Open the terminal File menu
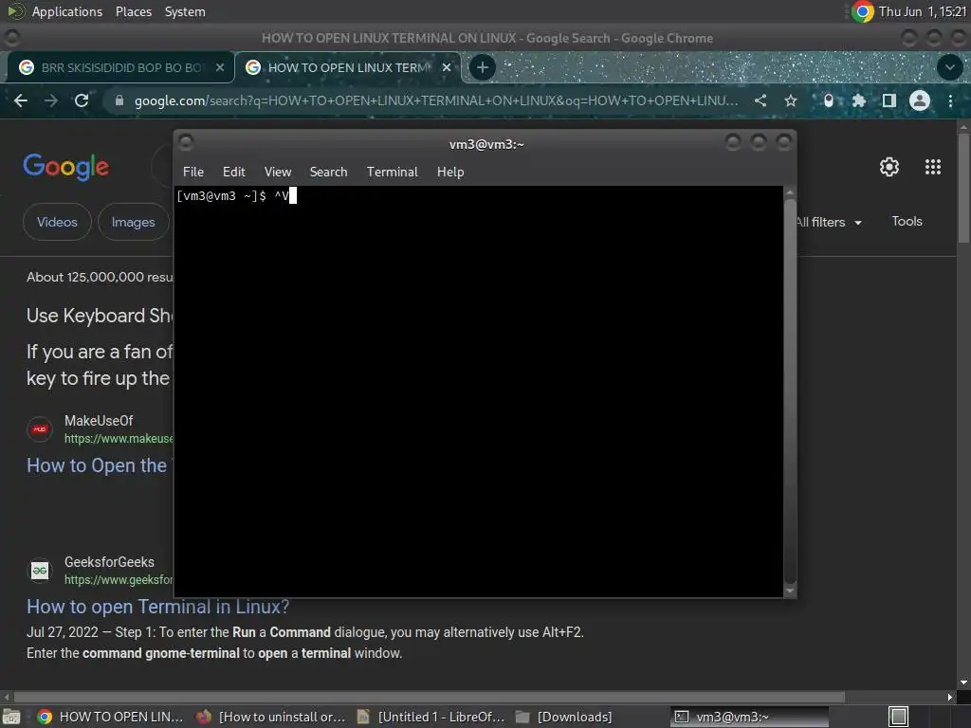The width and height of the screenshot is (971, 728). click(193, 172)
